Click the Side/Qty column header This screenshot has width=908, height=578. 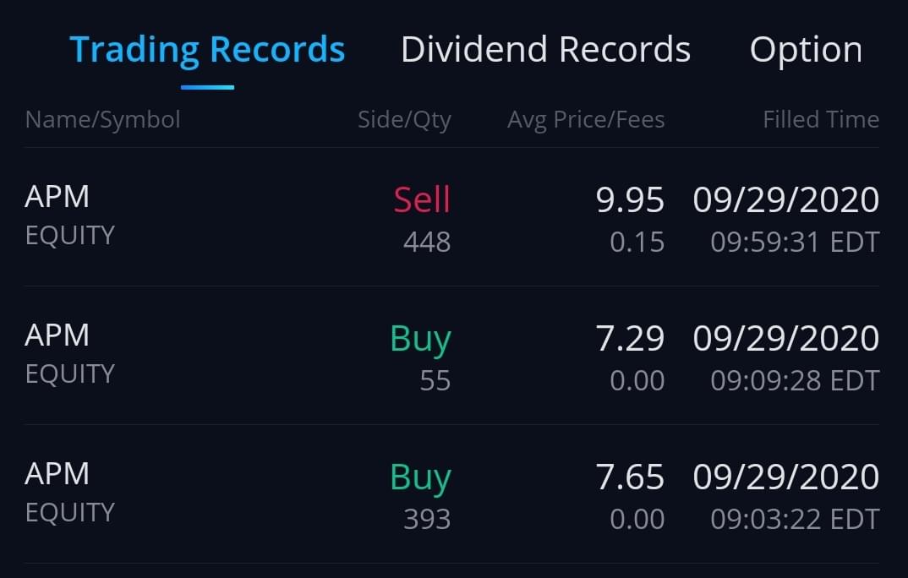point(404,120)
